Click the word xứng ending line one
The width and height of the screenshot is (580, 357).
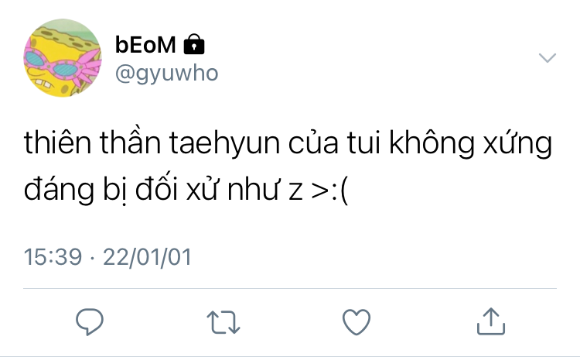[518, 142]
